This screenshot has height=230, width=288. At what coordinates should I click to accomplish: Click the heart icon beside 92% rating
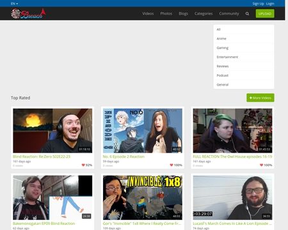(x=83, y=165)
